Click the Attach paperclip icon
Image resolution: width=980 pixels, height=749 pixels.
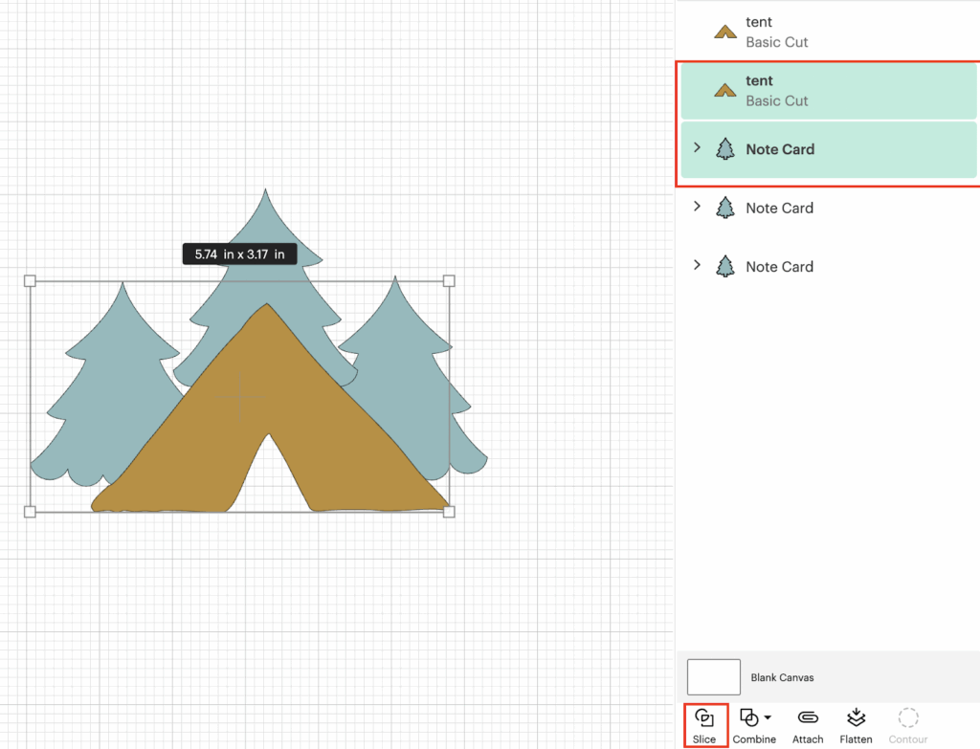[x=808, y=717]
